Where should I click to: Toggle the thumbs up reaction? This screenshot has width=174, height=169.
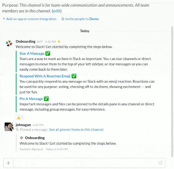click(x=20, y=117)
